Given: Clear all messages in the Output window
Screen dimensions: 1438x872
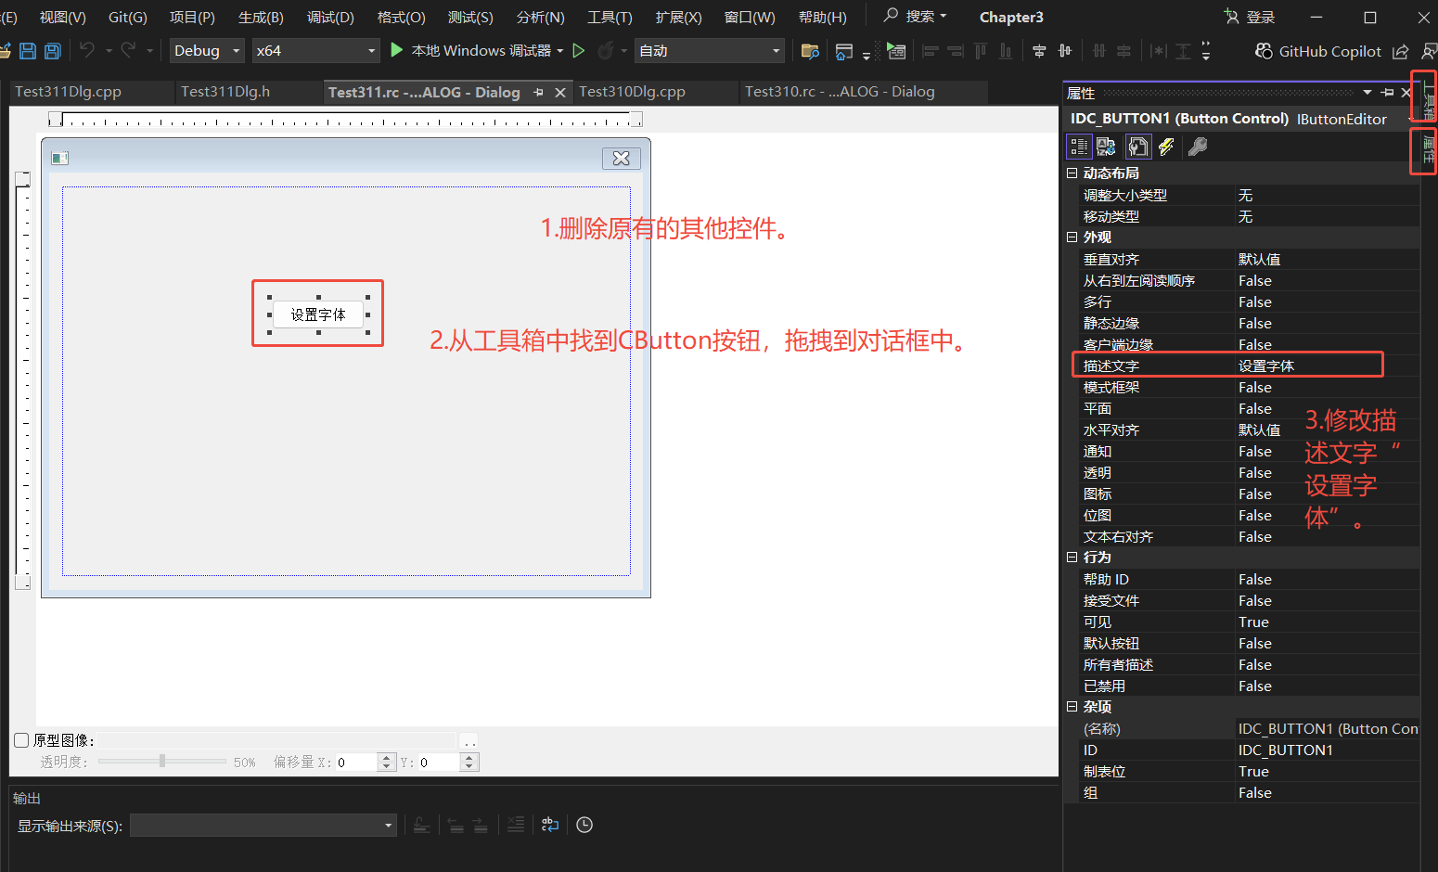Looking at the screenshot, I should pyautogui.click(x=515, y=825).
